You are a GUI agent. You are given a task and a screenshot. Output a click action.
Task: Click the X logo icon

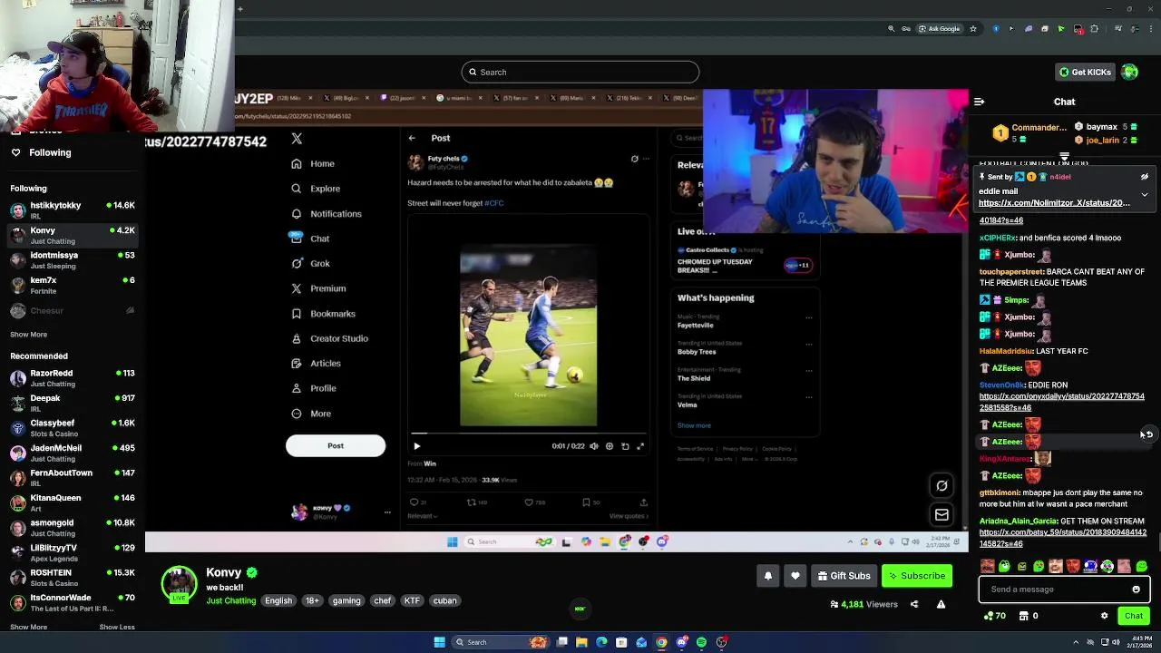coord(297,139)
